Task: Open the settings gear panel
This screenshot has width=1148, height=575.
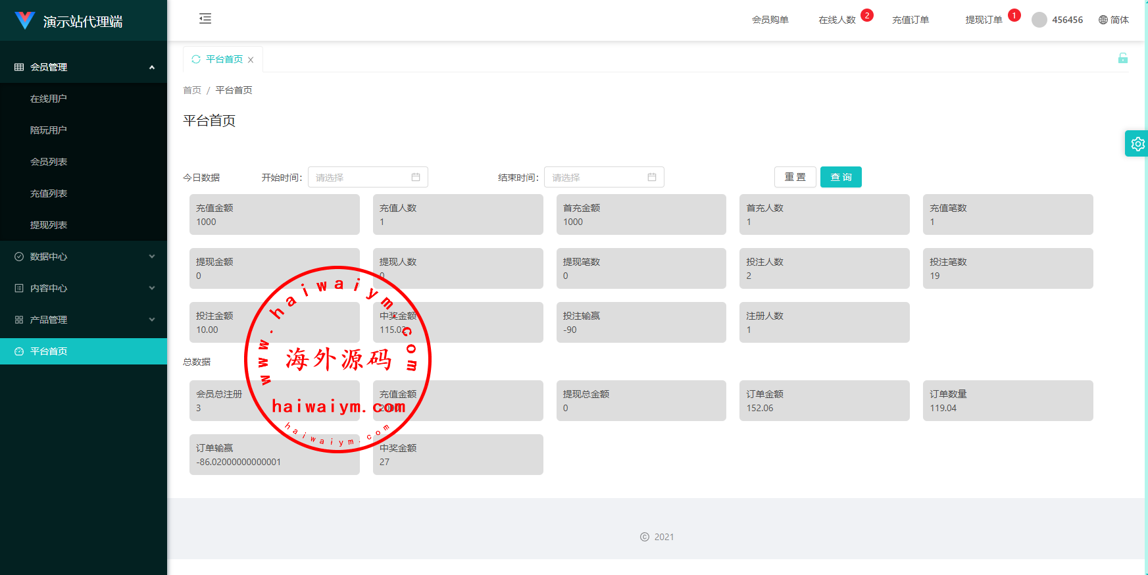Action: tap(1137, 144)
